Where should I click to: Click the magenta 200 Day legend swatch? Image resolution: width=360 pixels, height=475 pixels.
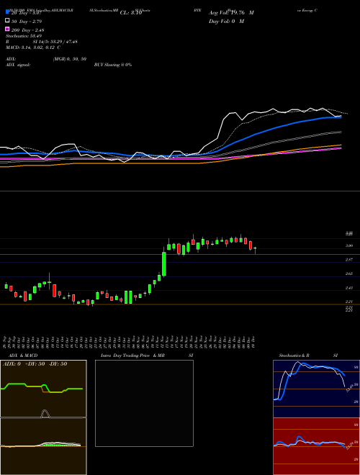[x=7, y=29]
